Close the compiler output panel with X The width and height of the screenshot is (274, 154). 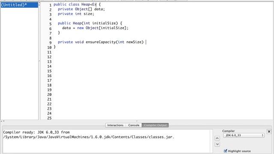click(269, 131)
